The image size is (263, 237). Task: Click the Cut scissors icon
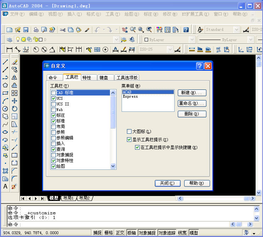(x=63, y=30)
